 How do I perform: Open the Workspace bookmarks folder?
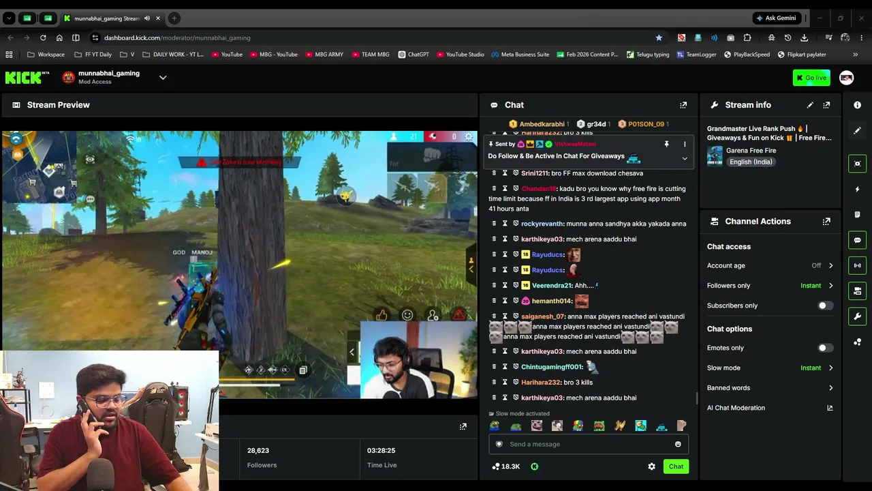pyautogui.click(x=46, y=55)
